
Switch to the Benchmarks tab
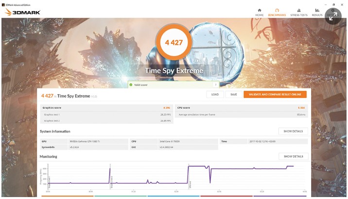click(277, 13)
